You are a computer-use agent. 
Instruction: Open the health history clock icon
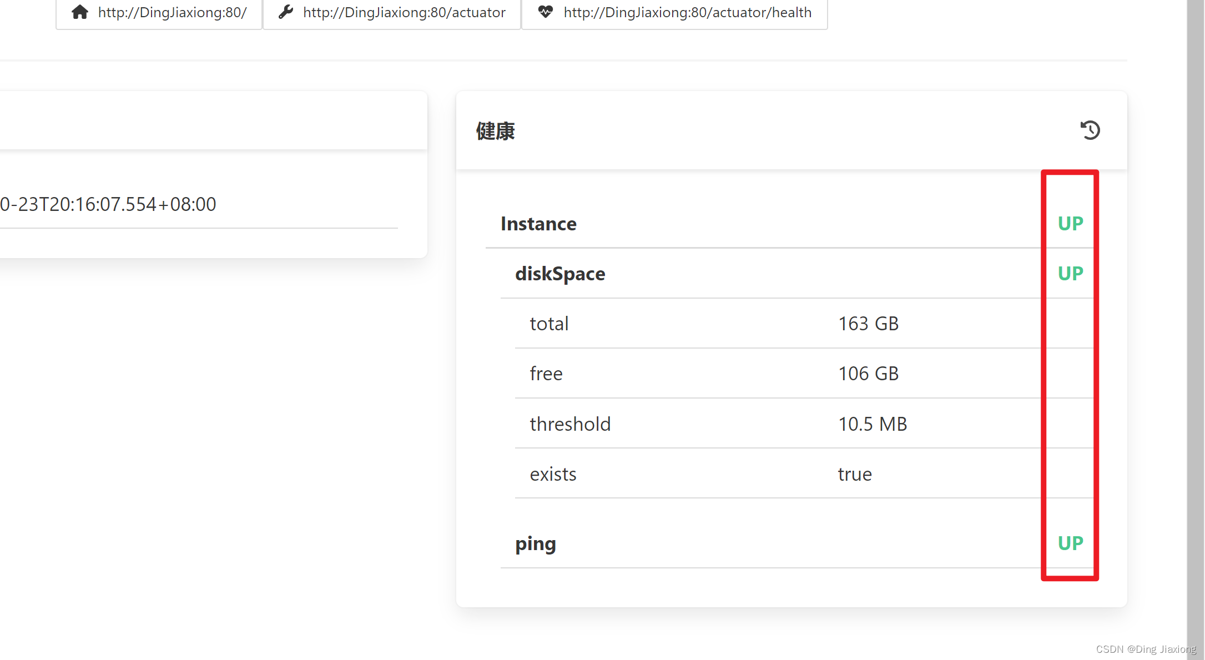tap(1090, 130)
